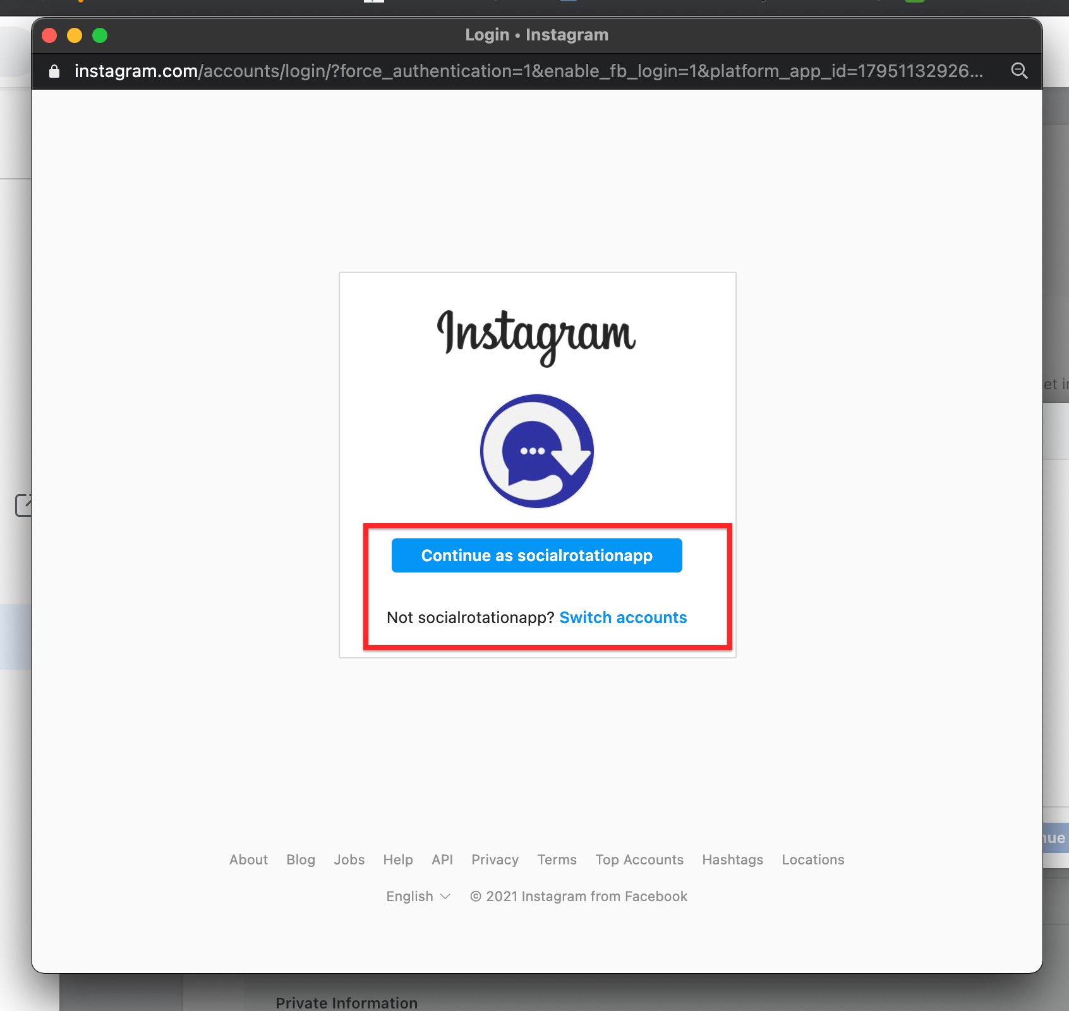
Task: Click the Instagram logo wordmark
Action: click(x=536, y=336)
